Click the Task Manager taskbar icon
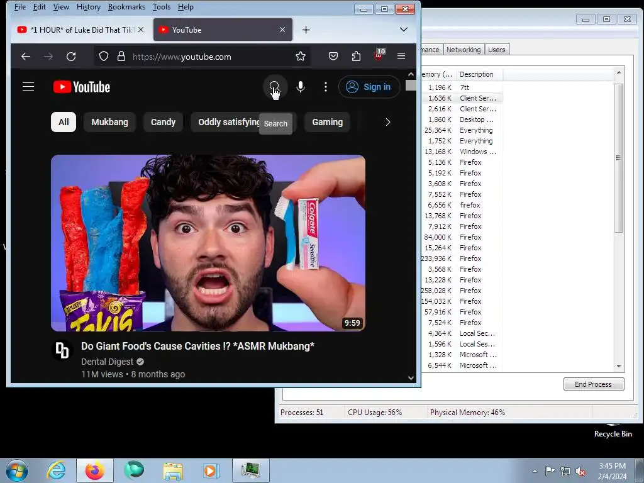The height and width of the screenshot is (483, 644). pyautogui.click(x=250, y=470)
